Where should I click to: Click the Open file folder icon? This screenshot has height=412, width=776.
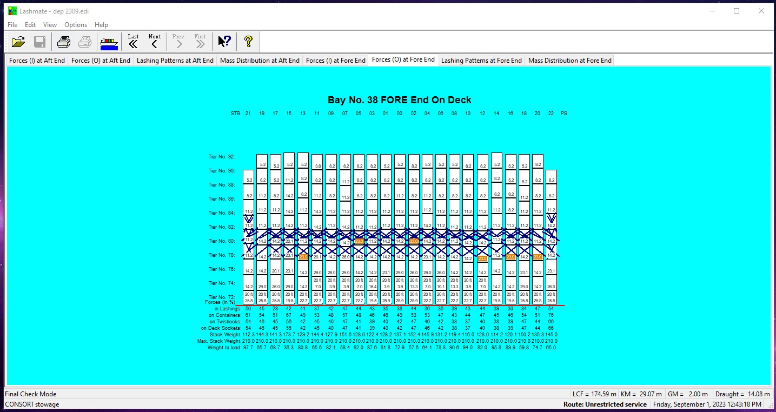[x=18, y=42]
